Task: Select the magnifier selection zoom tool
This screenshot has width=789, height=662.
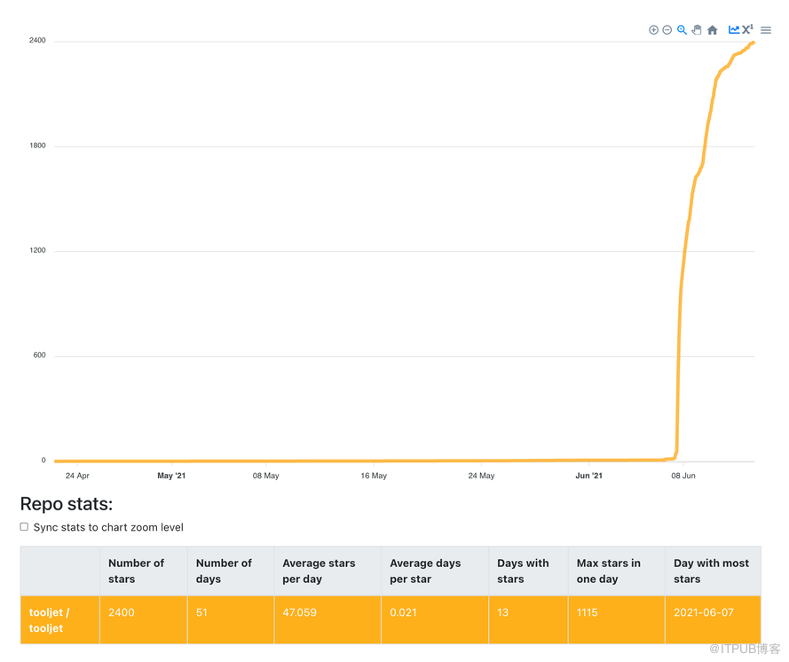Action: [682, 30]
